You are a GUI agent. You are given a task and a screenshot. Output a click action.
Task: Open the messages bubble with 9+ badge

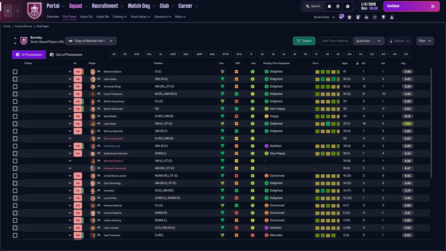pos(341,17)
